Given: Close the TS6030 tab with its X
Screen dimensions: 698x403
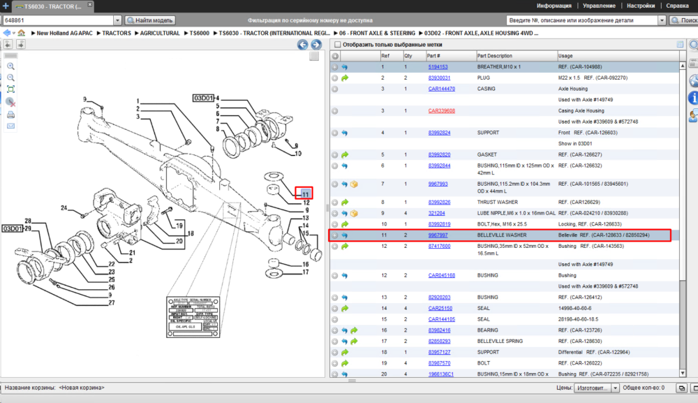Looking at the screenshot, I should pos(89,4).
